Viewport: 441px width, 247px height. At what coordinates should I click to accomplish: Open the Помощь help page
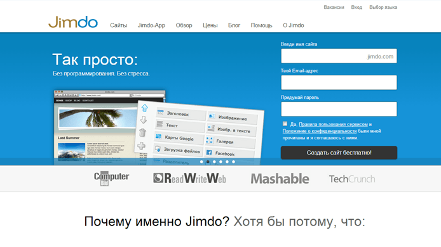(262, 25)
